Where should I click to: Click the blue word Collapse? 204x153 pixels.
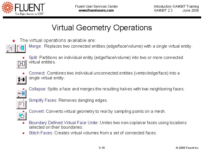37,89
